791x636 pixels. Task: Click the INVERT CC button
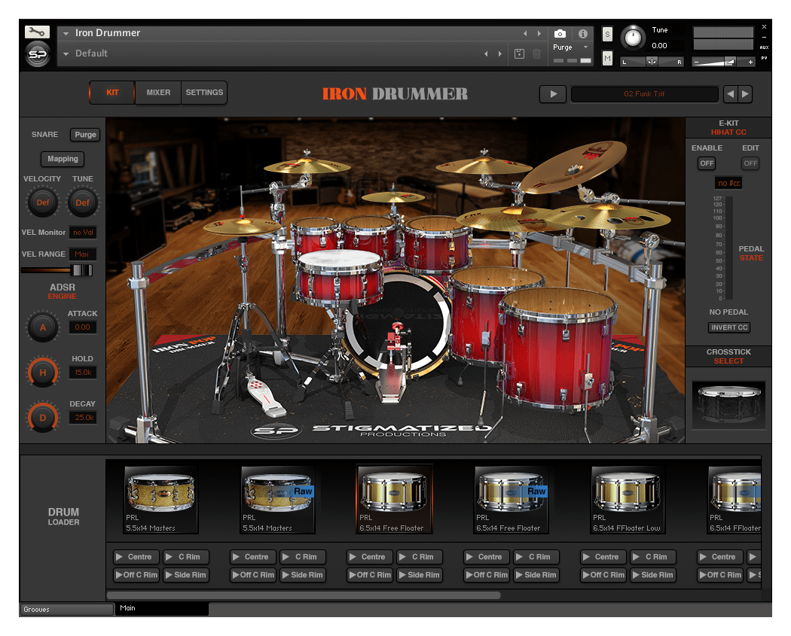pyautogui.click(x=728, y=327)
